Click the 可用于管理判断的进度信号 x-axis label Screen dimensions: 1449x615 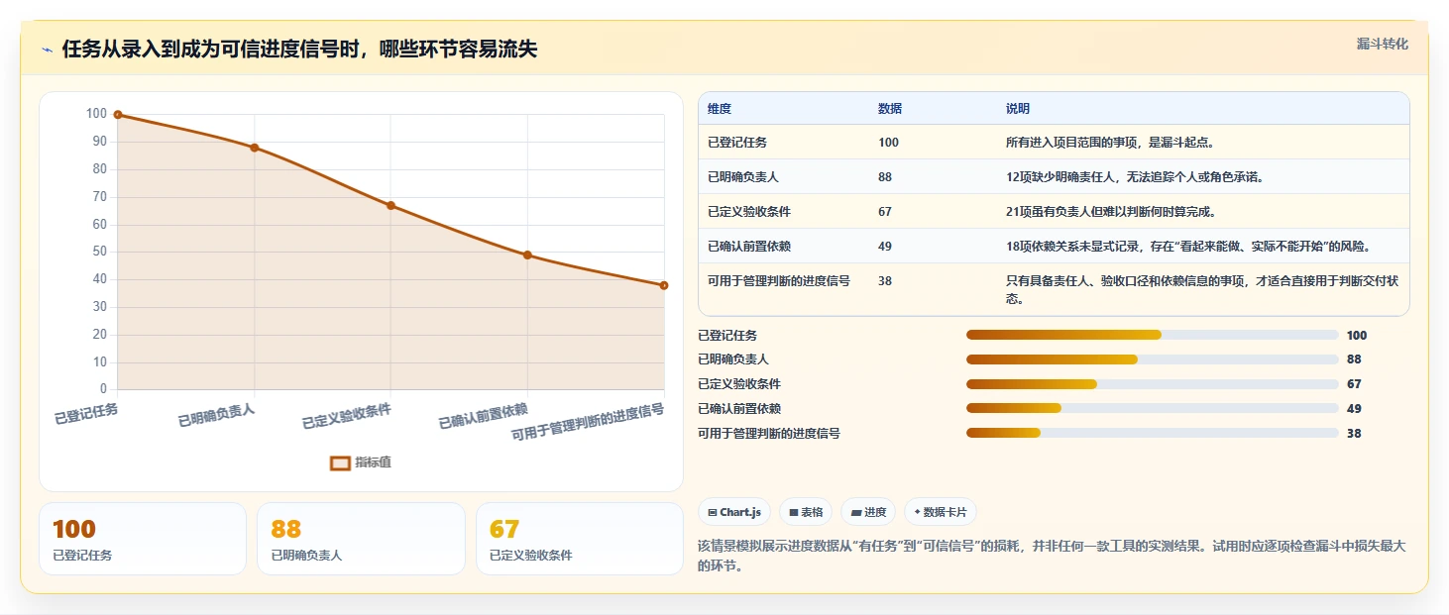tap(588, 424)
